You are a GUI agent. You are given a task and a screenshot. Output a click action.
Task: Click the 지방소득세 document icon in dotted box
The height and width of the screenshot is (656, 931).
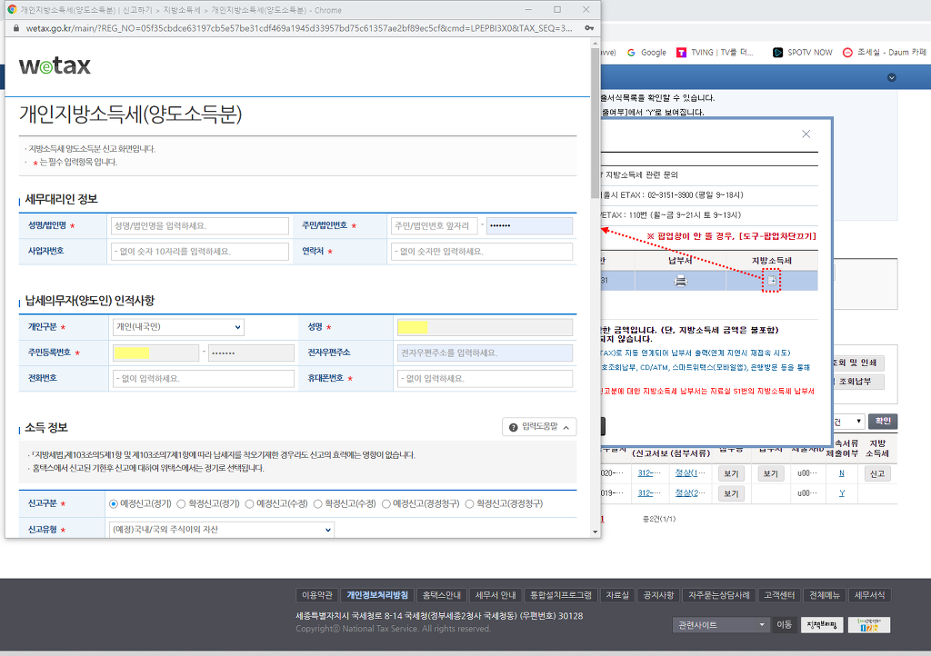(x=771, y=281)
